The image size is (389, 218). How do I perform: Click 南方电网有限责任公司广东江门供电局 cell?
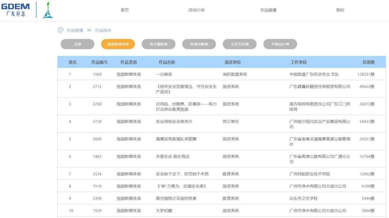[320, 106]
